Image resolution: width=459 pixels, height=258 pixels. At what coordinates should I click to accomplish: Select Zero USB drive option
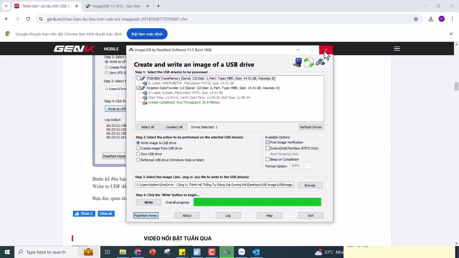(x=138, y=154)
